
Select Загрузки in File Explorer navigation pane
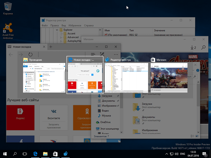coord(107,96)
